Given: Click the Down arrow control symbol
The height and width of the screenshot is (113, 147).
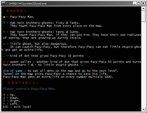Looking at the screenshot, I should (4, 98).
